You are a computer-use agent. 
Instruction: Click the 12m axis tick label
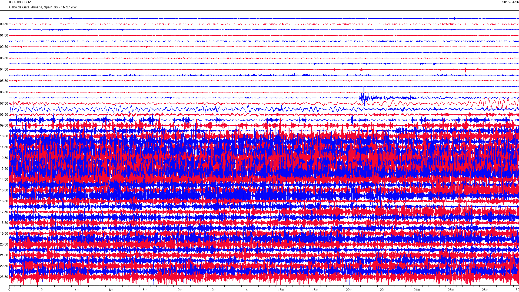(x=213, y=290)
